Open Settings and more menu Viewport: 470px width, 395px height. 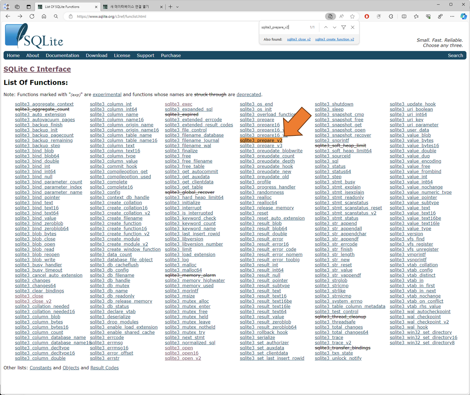point(452,17)
